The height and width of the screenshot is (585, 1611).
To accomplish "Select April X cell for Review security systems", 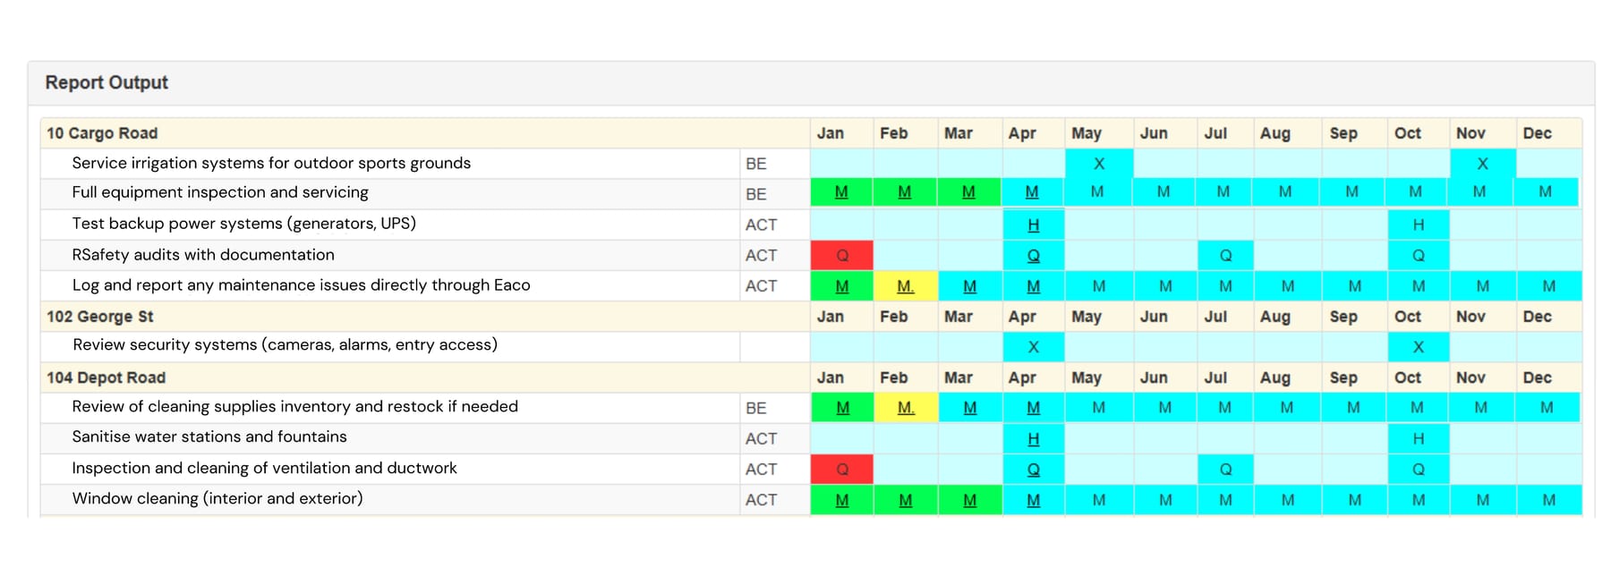I will coord(1034,347).
